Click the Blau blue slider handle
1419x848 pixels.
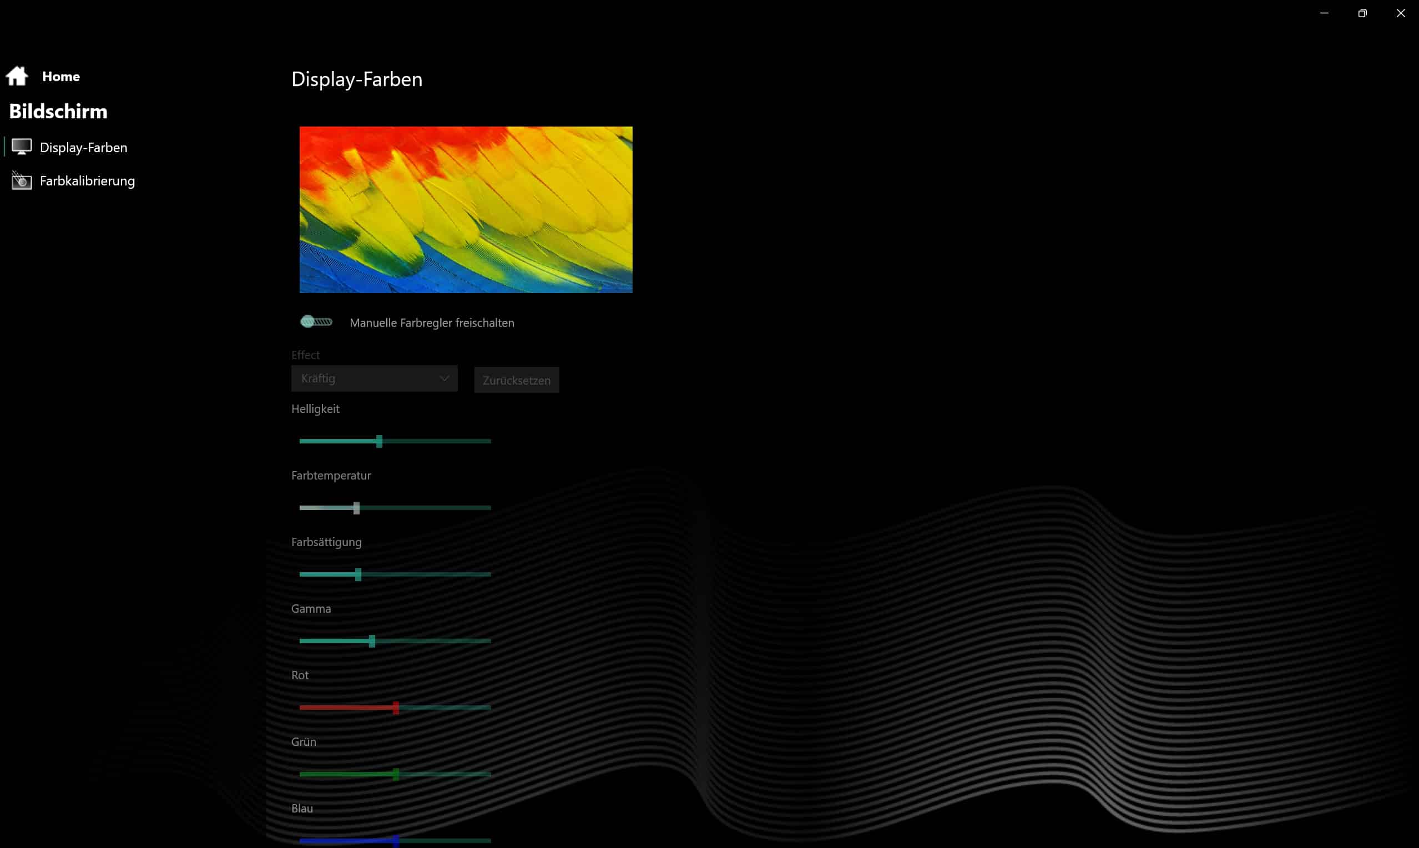[x=396, y=840]
